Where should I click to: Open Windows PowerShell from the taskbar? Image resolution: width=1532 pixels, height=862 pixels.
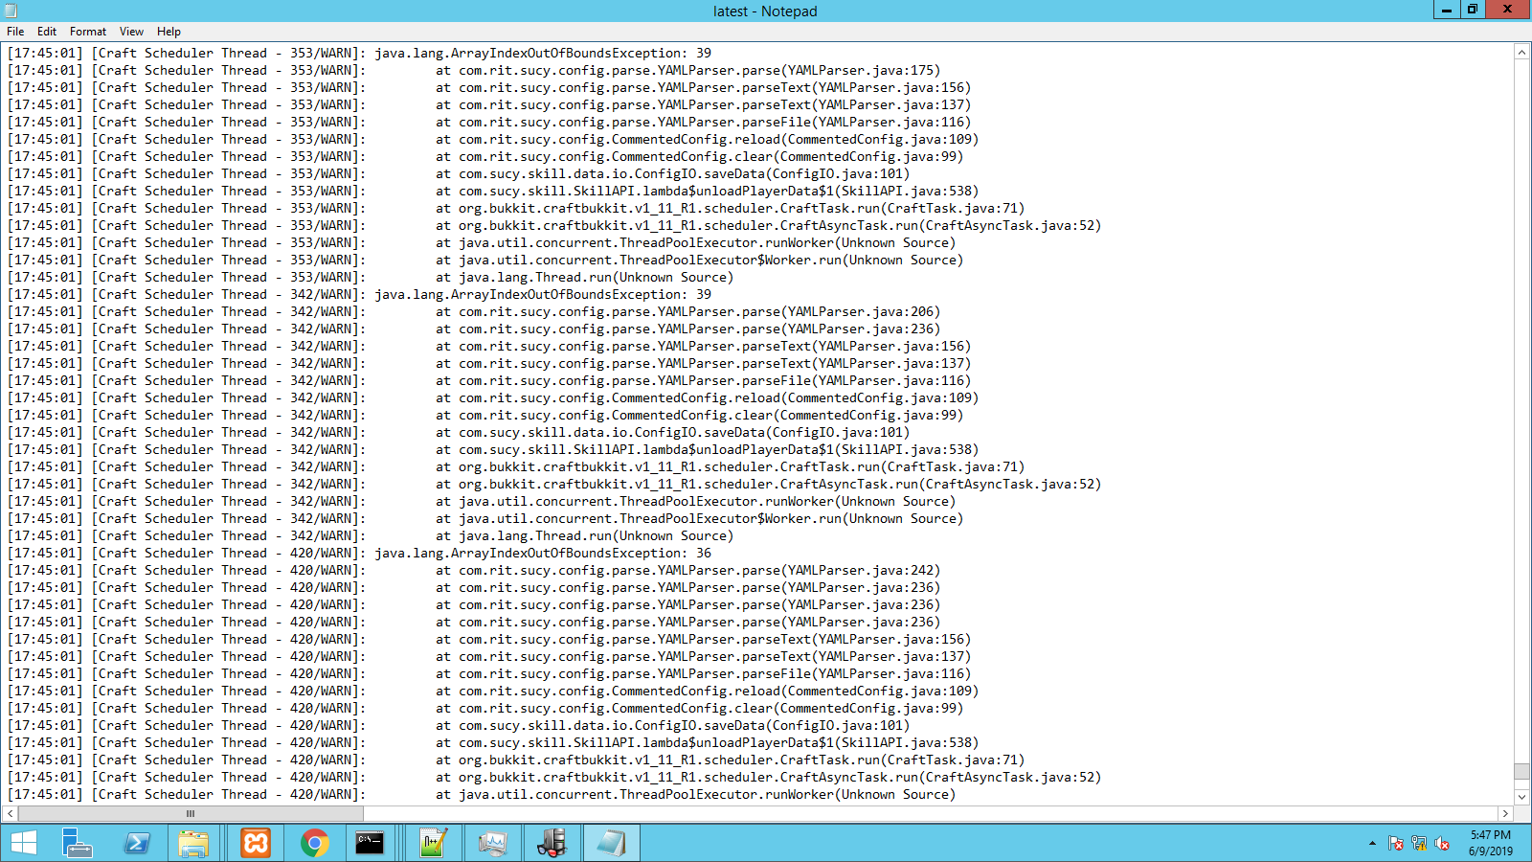137,843
